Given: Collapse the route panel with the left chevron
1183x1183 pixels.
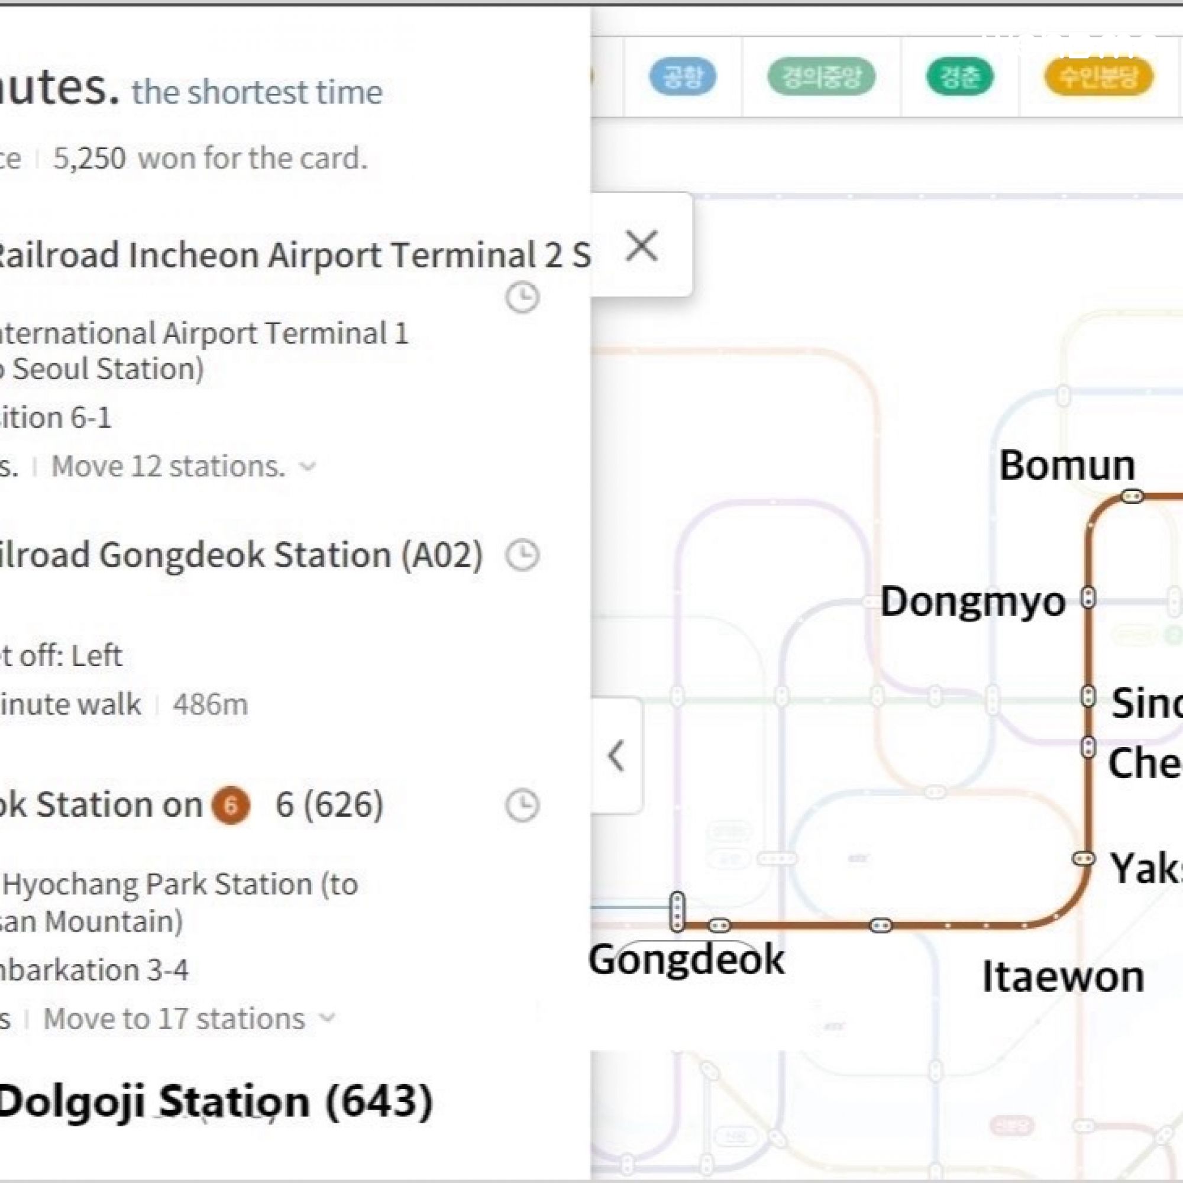Looking at the screenshot, I should coord(616,755).
